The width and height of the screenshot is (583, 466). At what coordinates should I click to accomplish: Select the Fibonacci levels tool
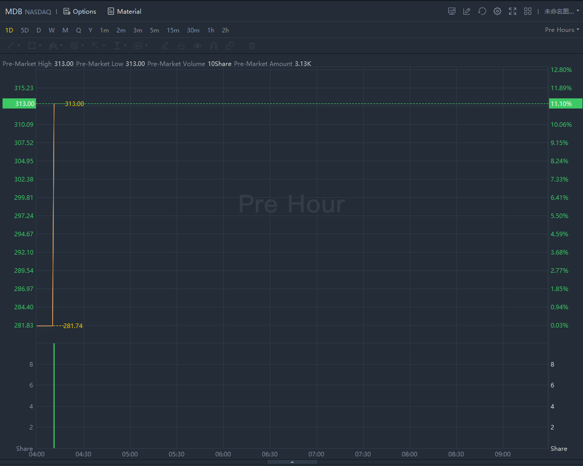74,46
